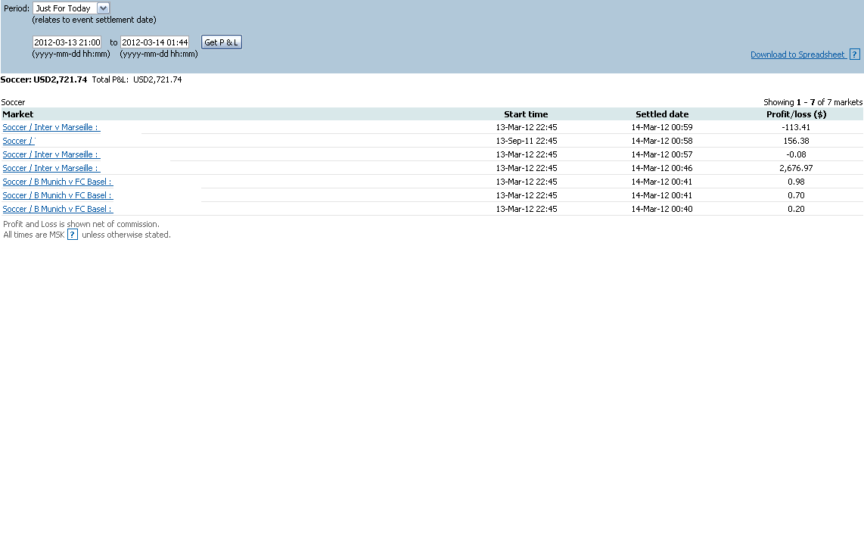Viewport: 864px width, 557px height.
Task: Select the profit value 156.38
Action: click(x=796, y=141)
